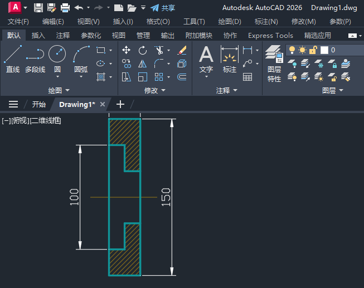Toggle layer 0 lock padlock icon

click(313, 50)
